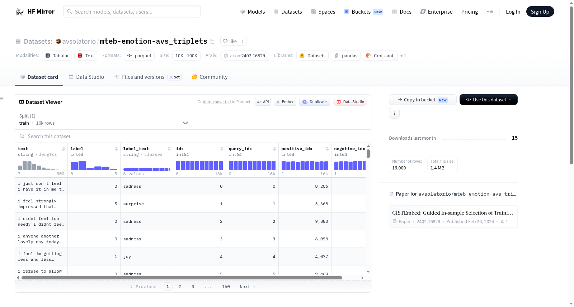Click the horizontal table scrollbar
Viewport: 574px width, 307px height.
[x=182, y=278]
